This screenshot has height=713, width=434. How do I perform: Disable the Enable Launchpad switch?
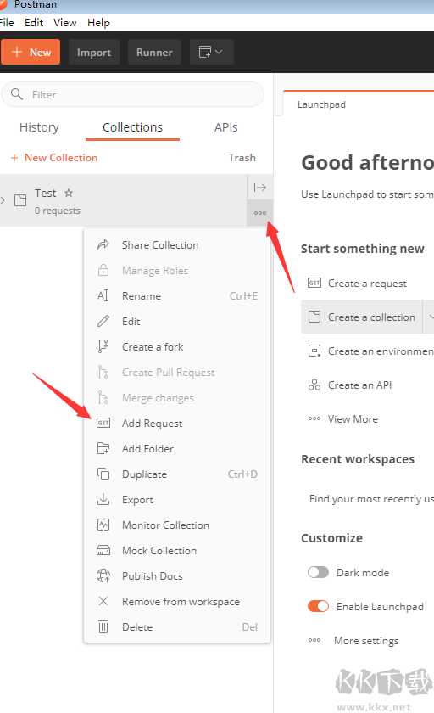pos(318,606)
